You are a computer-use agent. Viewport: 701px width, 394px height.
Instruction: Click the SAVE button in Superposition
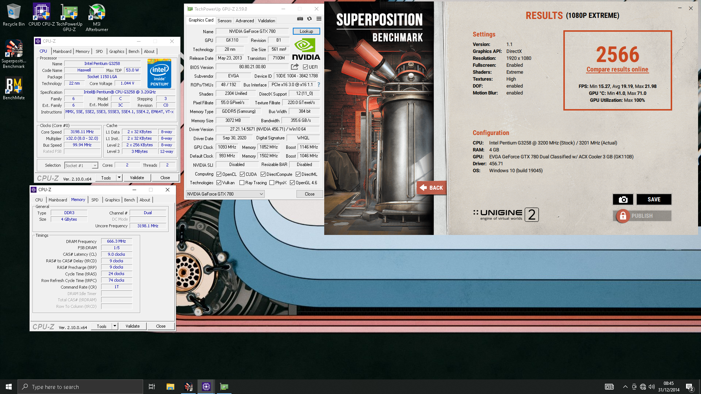654,200
